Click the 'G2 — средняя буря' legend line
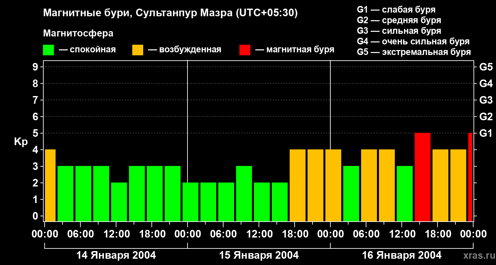 [x=399, y=20]
